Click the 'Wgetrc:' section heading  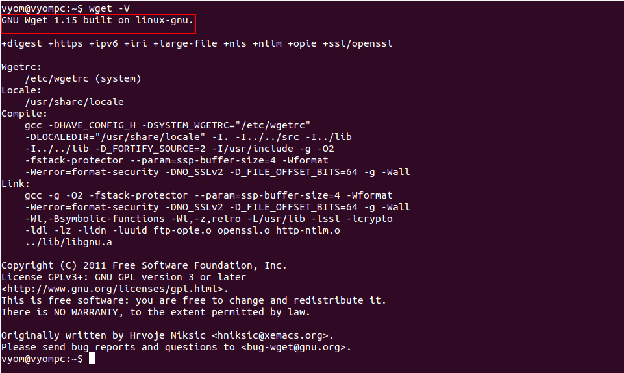point(21,67)
